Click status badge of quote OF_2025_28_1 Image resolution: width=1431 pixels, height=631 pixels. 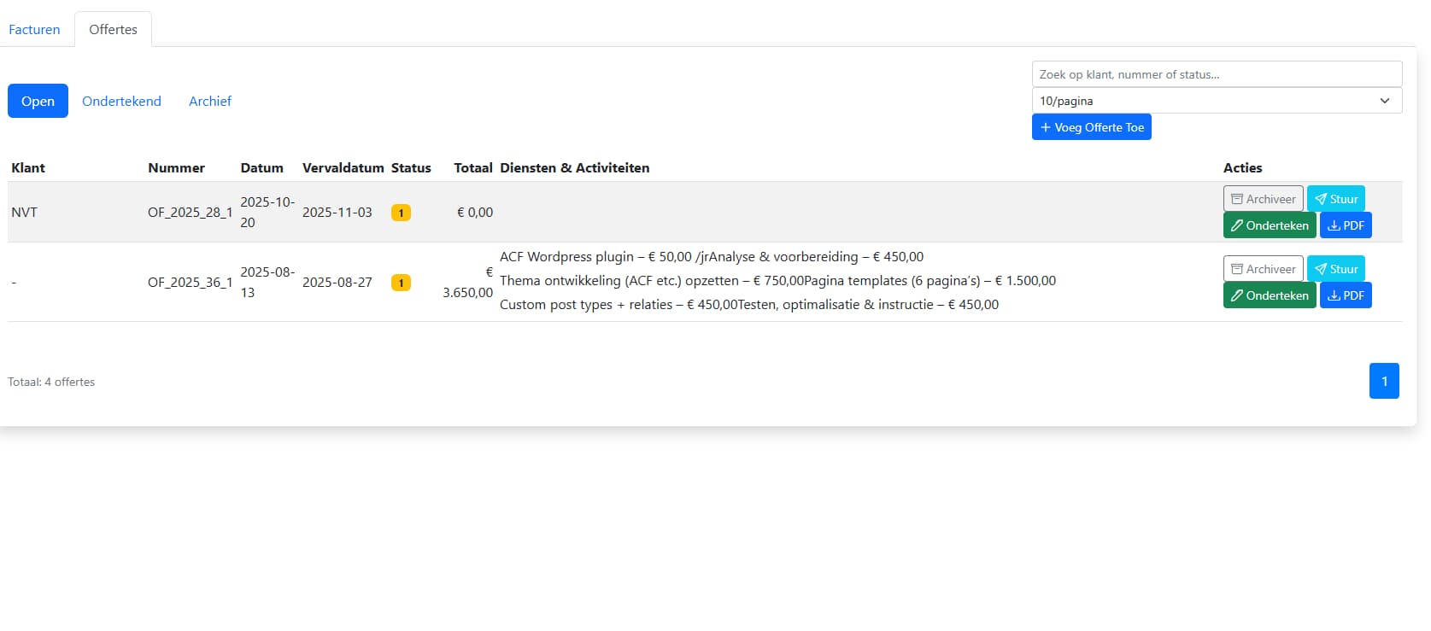tap(401, 213)
